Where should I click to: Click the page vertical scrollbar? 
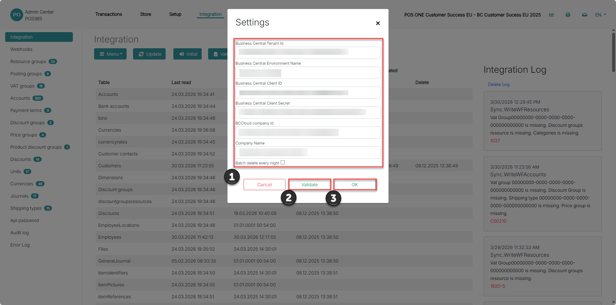[613, 52]
